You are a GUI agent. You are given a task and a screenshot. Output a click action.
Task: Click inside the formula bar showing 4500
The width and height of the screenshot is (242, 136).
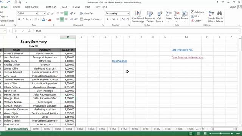136,31
